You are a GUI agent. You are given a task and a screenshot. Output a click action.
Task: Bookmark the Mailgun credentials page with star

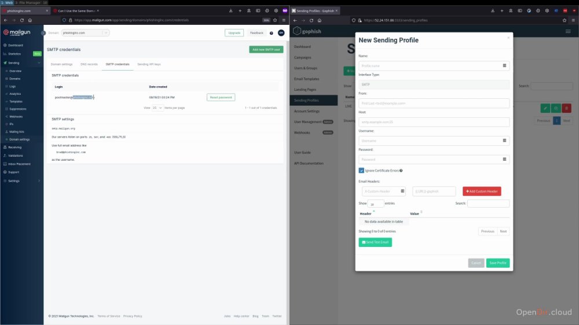[275, 20]
